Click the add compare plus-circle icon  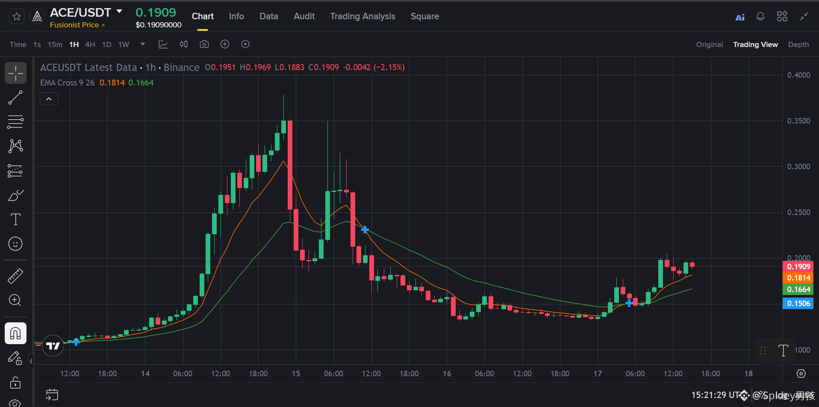click(x=225, y=44)
